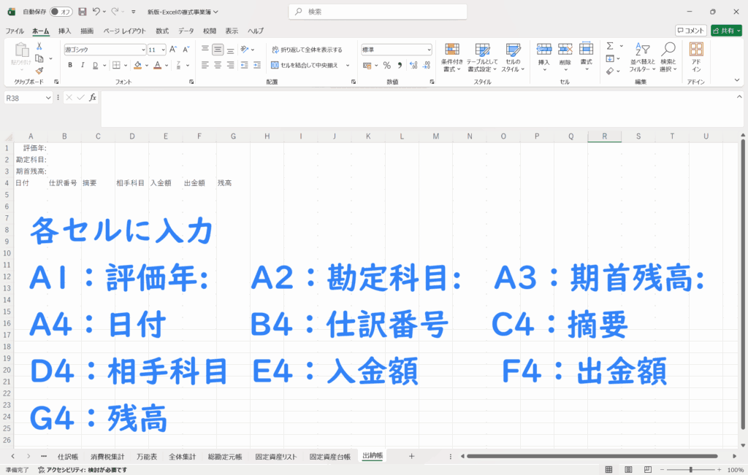Click the コメント (Comments) button
This screenshot has width=748, height=475.
[x=690, y=31]
